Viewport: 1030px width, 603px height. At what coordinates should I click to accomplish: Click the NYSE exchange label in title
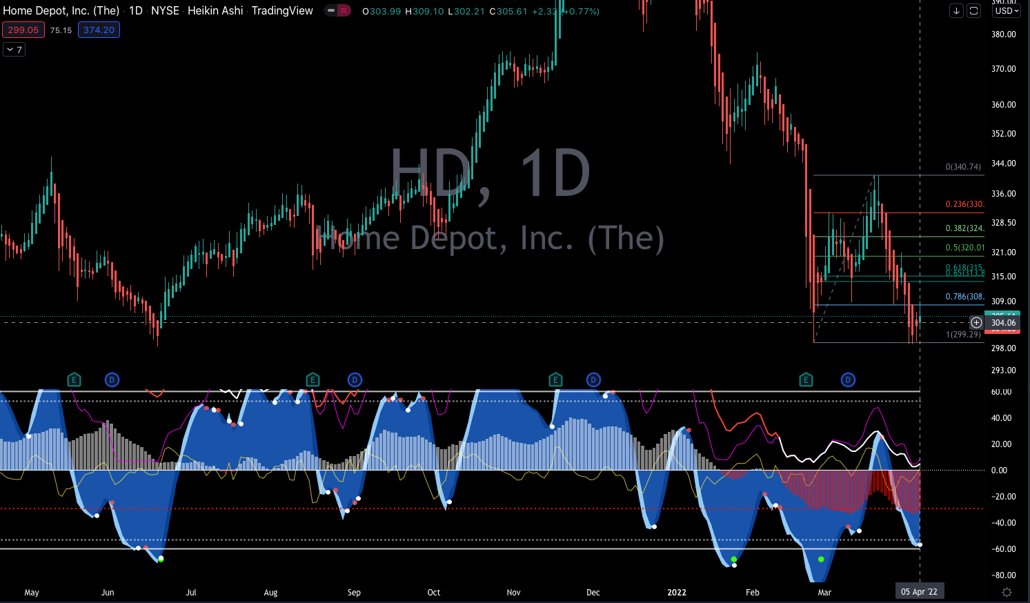point(165,11)
